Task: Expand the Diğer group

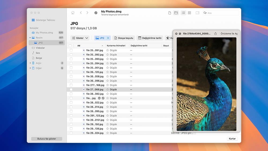Action: coord(30,68)
